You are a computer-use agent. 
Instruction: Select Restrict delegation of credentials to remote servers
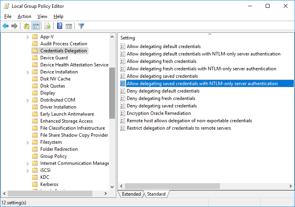[179, 128]
